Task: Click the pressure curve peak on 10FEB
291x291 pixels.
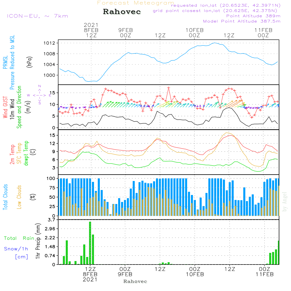Action: 215,43
